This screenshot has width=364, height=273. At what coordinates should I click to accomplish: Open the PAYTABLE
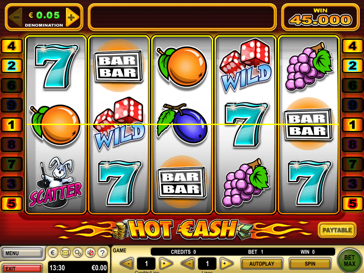pos(337,230)
